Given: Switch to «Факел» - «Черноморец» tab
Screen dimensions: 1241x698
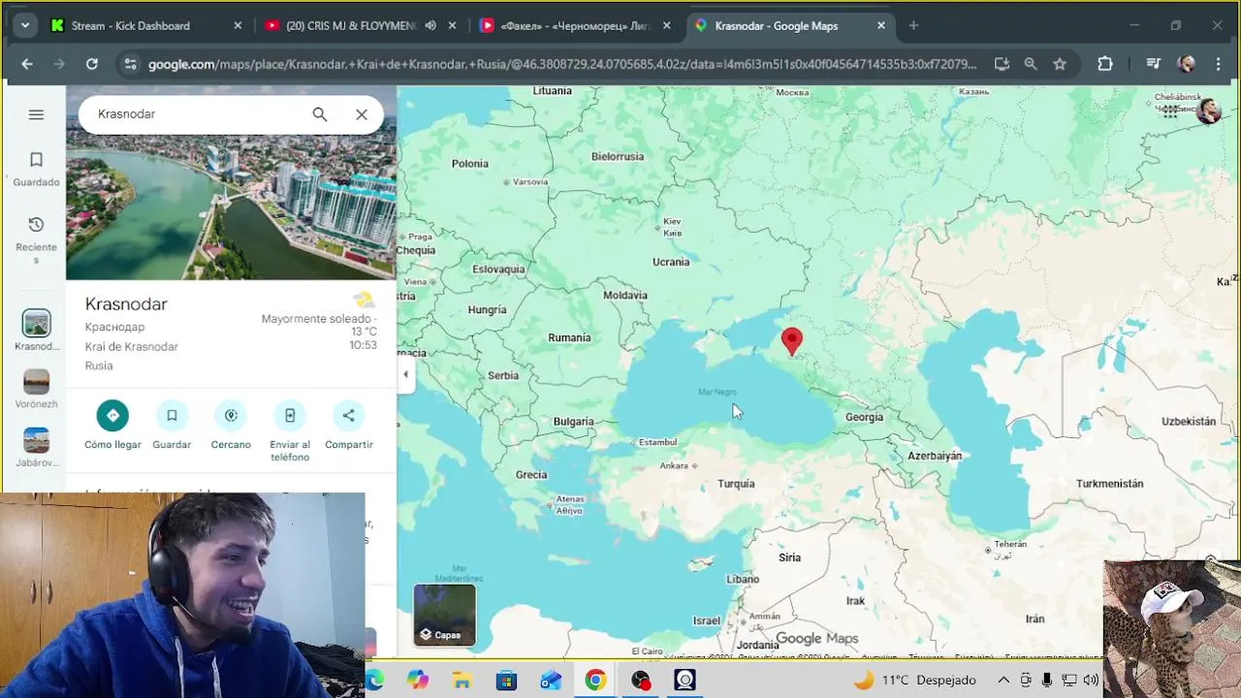Looking at the screenshot, I should 576,25.
